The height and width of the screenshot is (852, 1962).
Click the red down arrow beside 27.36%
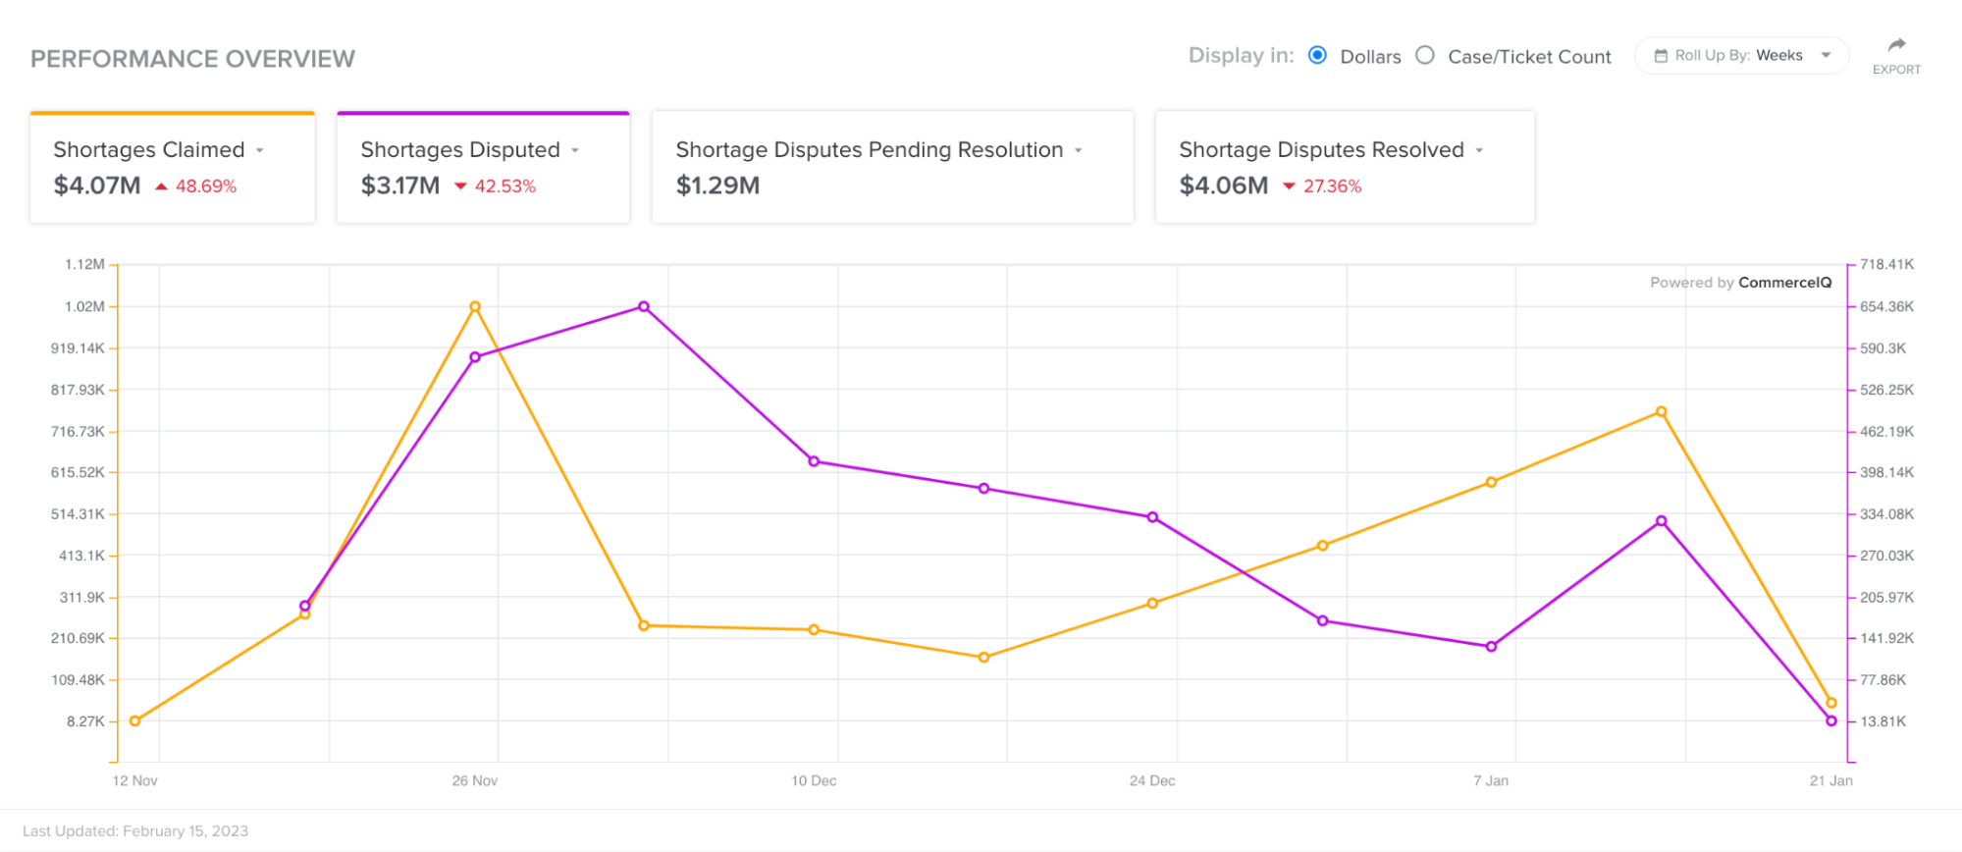point(1289,186)
